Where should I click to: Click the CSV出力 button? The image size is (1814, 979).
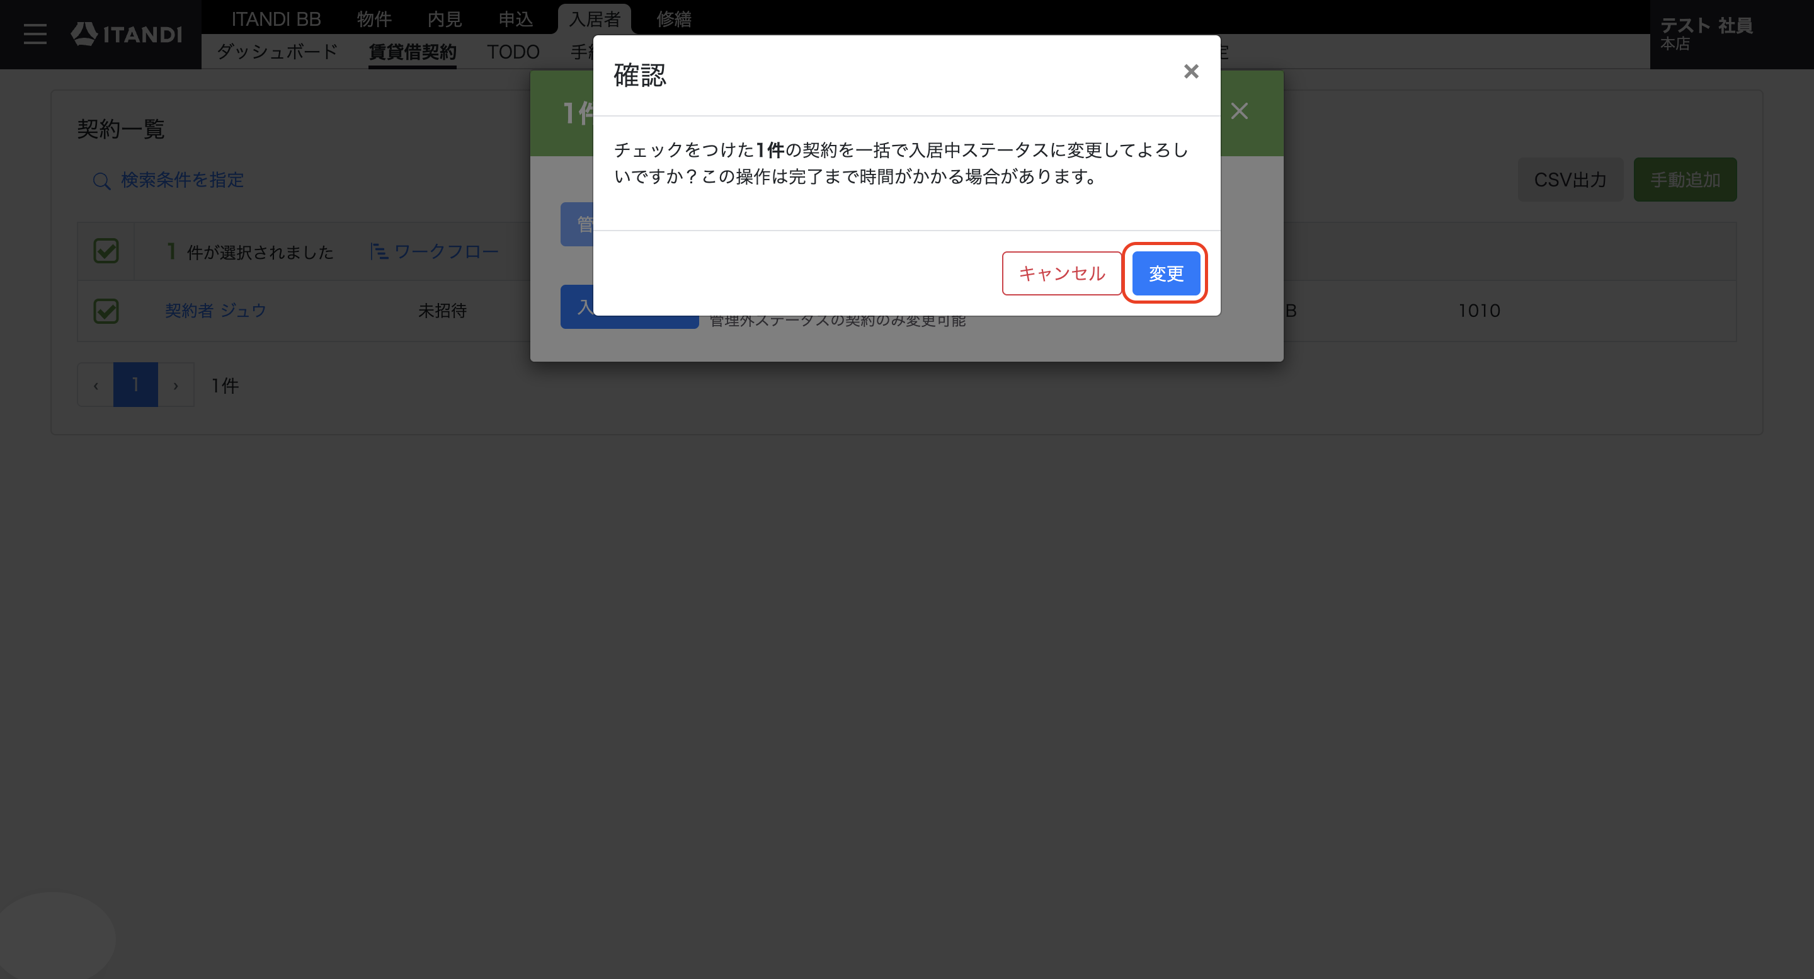[x=1570, y=180]
